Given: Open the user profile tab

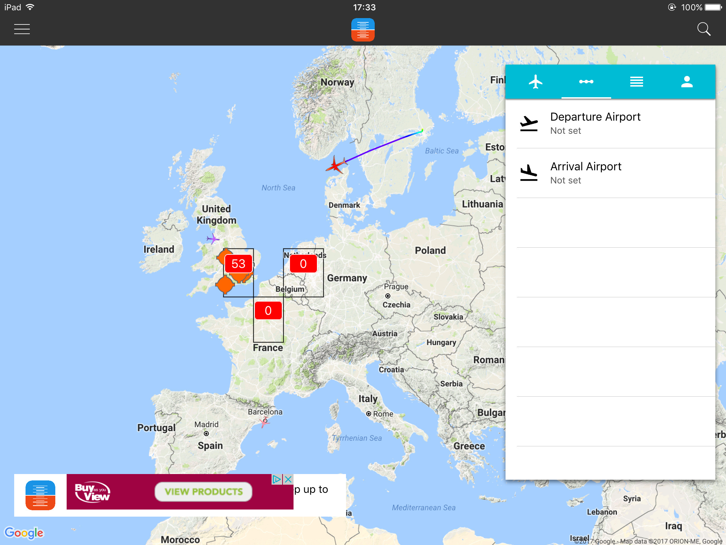Looking at the screenshot, I should point(687,82).
